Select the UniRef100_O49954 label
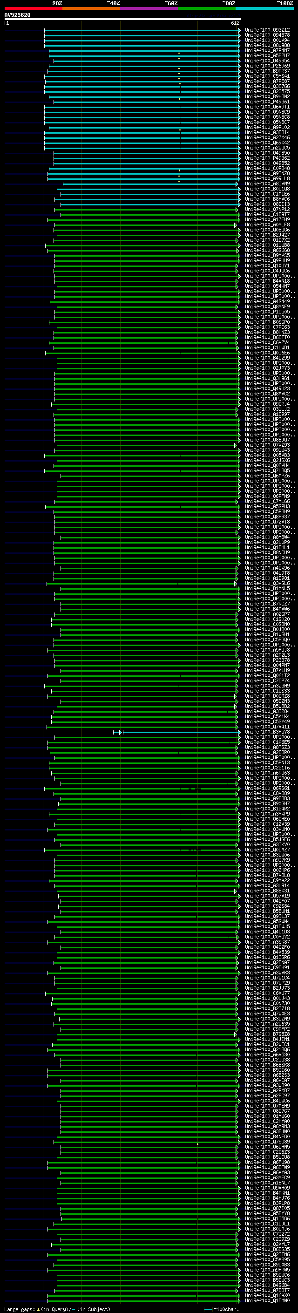298x1313 pixels. click(x=267, y=61)
